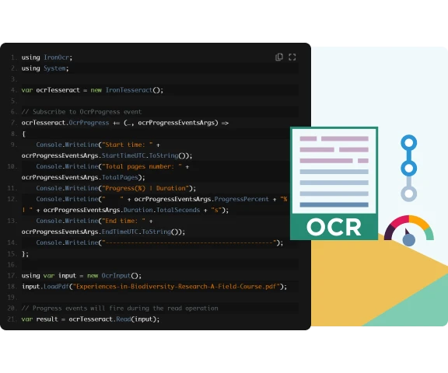Click the middle blue node circle
The image size is (448, 373).
(x=409, y=168)
